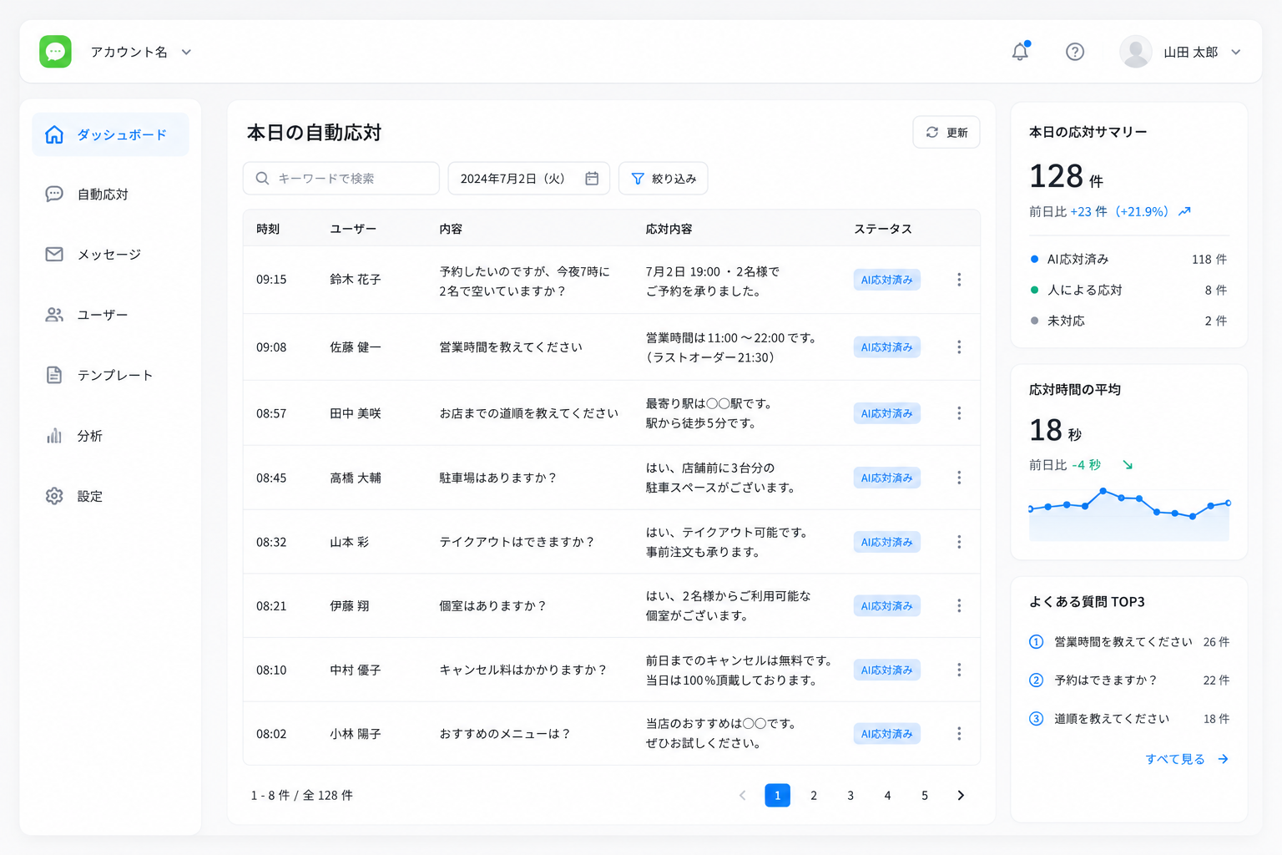Screen dimensions: 1282x855
Task: Click キャンセル料はかかりますか？ message text
Action: pyautogui.click(x=523, y=670)
